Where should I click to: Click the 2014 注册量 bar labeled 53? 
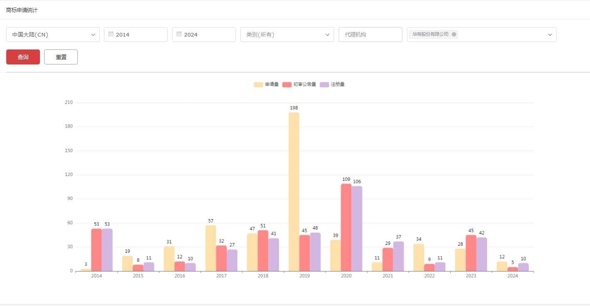[x=107, y=250]
